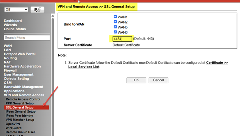This screenshot has height=136, width=240.
Task: Open the Off dropdown selector
Action: [x=16, y=9]
